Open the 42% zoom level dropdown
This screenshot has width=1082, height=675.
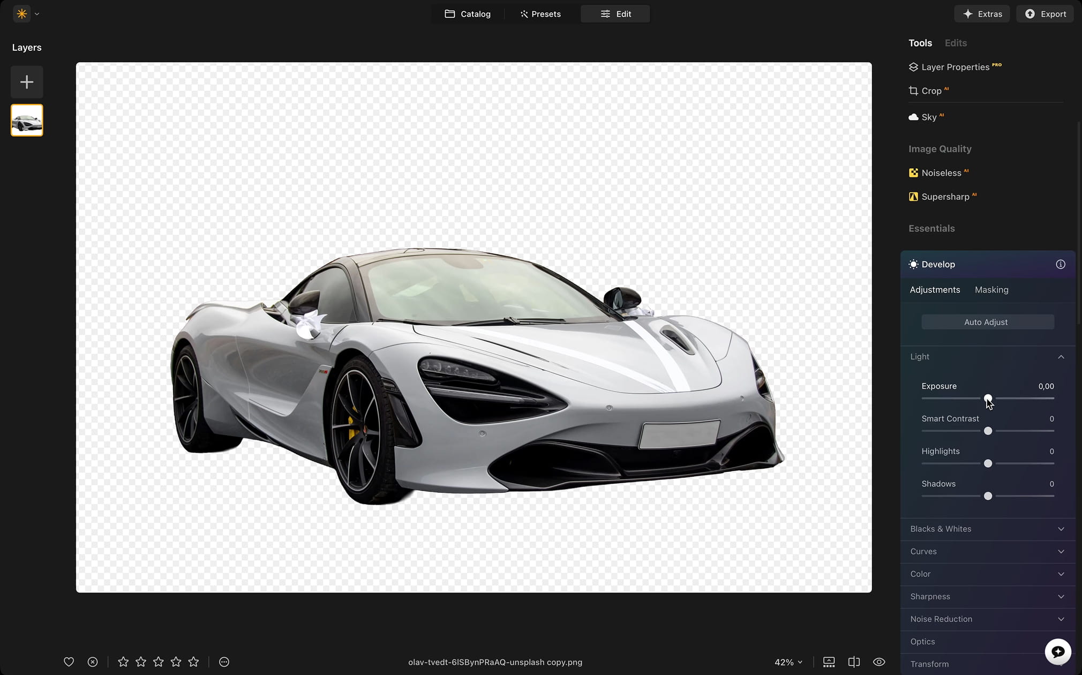(788, 662)
